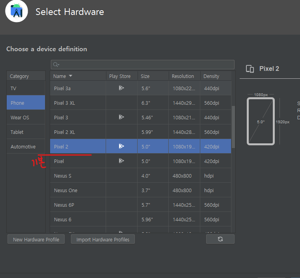Select the Nexus 6 device row
The image size is (300, 278).
(x=141, y=219)
